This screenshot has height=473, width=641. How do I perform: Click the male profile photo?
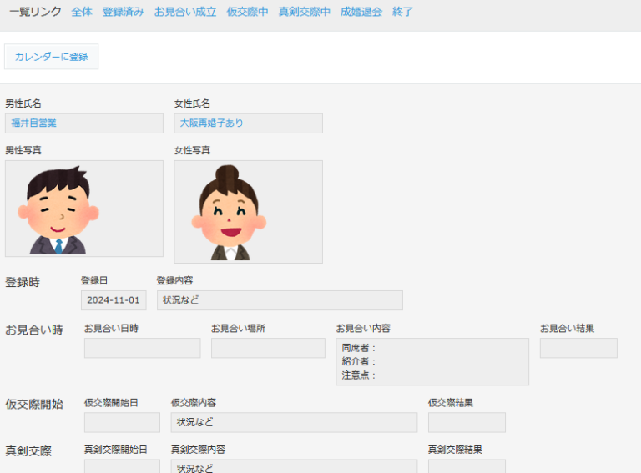click(x=83, y=209)
